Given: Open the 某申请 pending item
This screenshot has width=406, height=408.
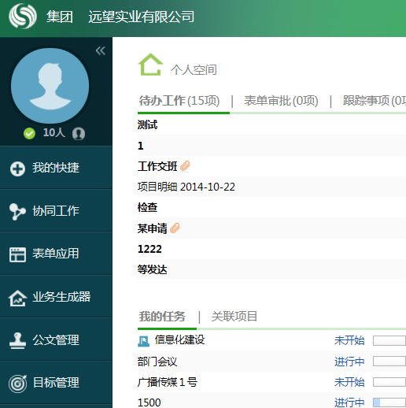Looking at the screenshot, I should click(x=153, y=228).
